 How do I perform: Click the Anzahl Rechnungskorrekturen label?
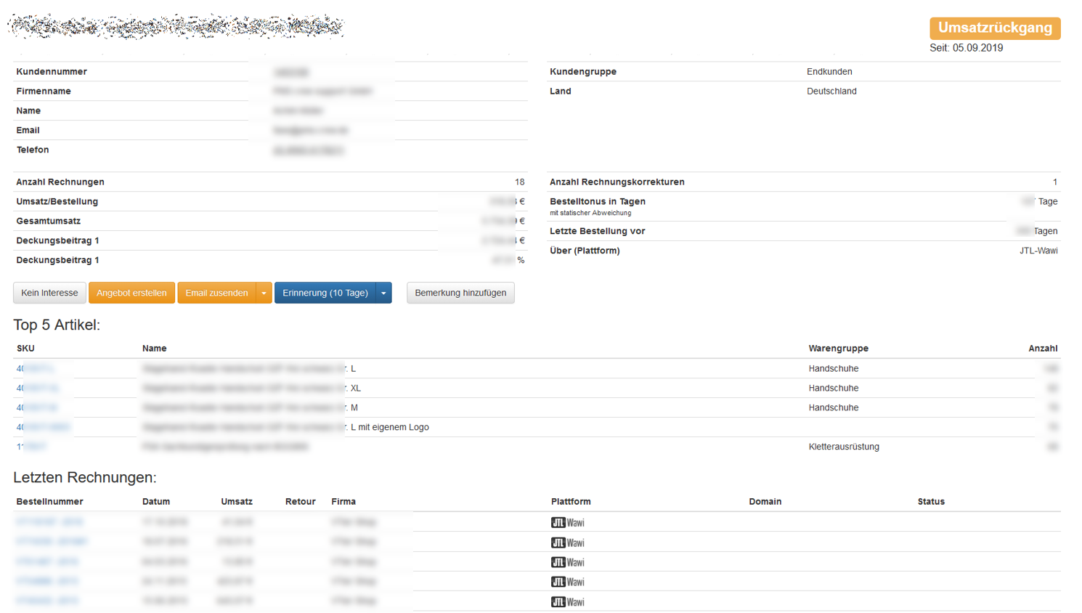click(617, 182)
